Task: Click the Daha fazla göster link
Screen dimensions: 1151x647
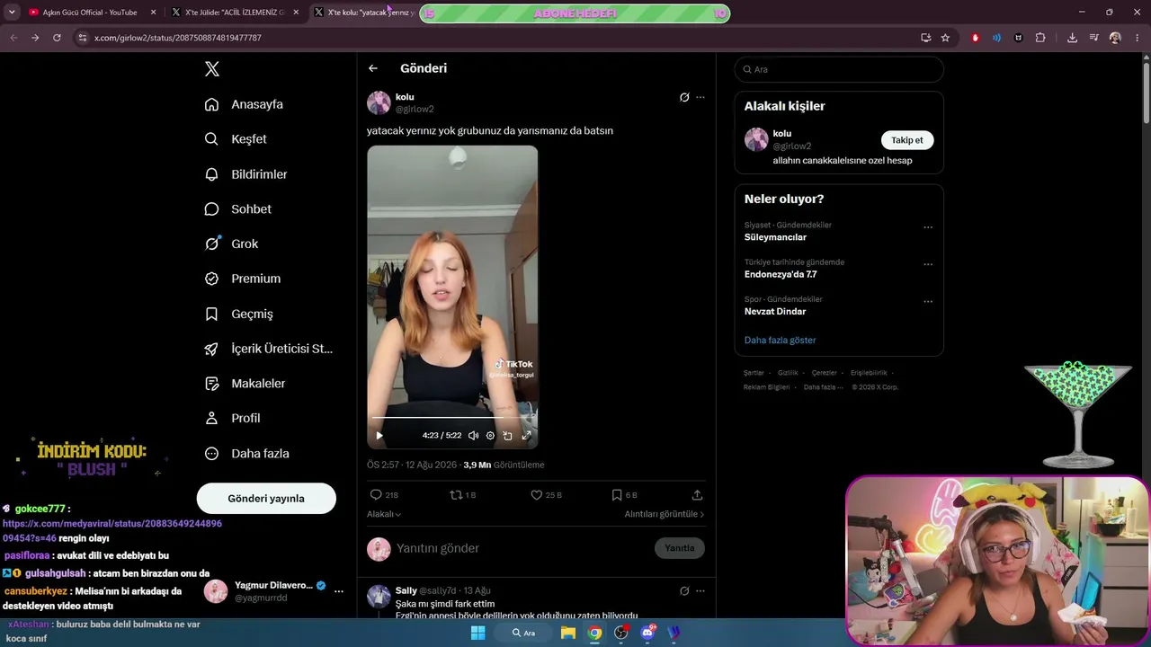Action: point(780,341)
